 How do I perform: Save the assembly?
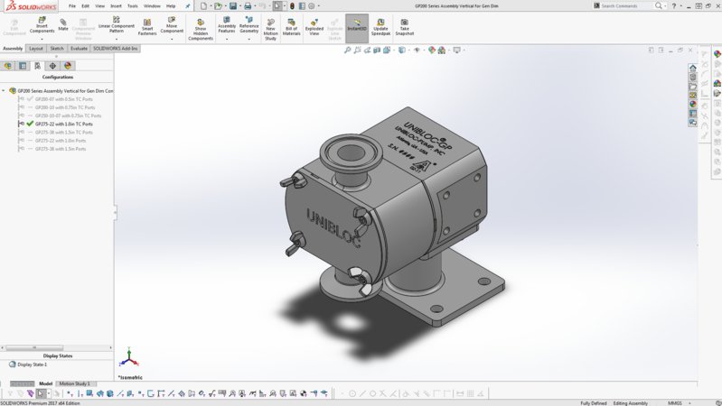point(233,6)
